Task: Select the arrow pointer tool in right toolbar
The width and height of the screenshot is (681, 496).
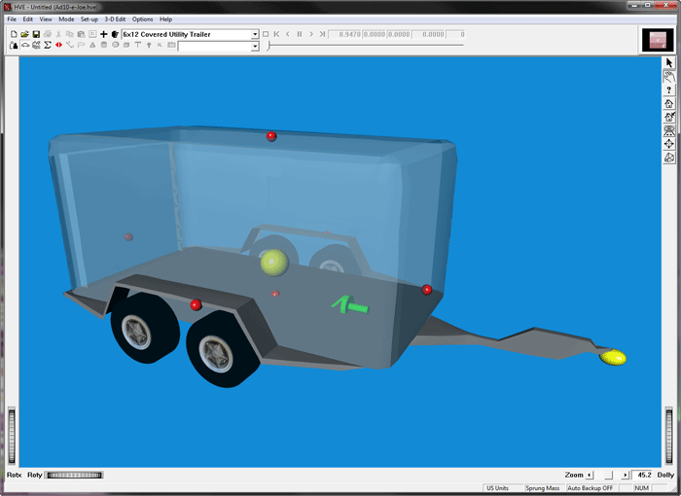Action: pos(669,62)
